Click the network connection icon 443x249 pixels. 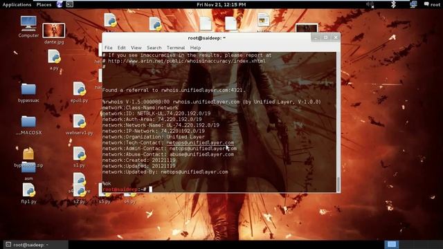(413, 5)
